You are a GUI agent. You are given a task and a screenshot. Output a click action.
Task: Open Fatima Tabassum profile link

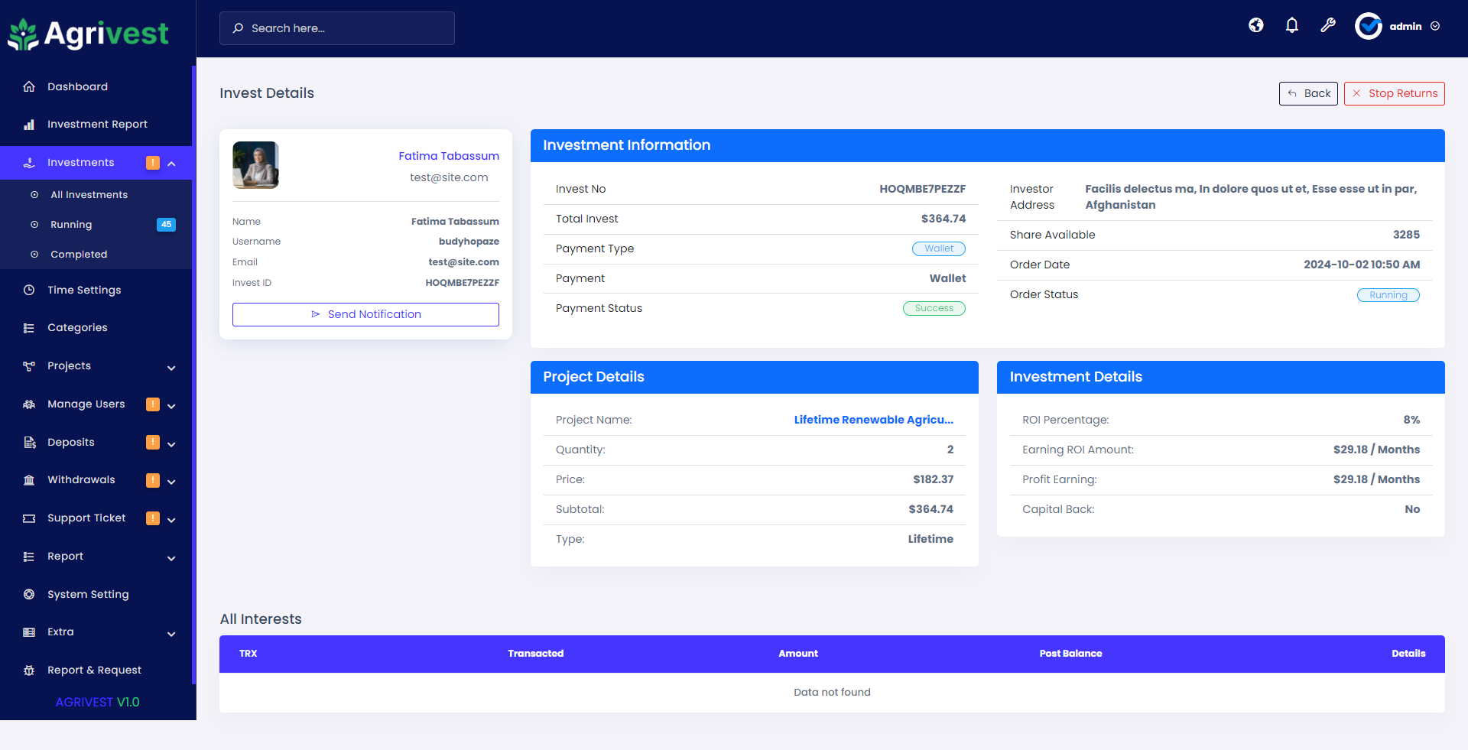coord(449,156)
